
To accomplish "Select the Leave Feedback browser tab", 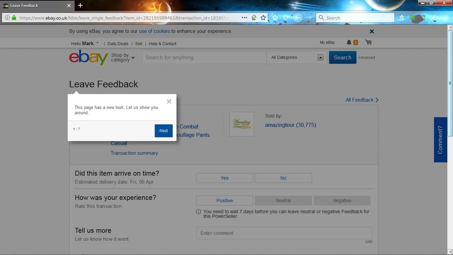I will (x=37, y=5).
